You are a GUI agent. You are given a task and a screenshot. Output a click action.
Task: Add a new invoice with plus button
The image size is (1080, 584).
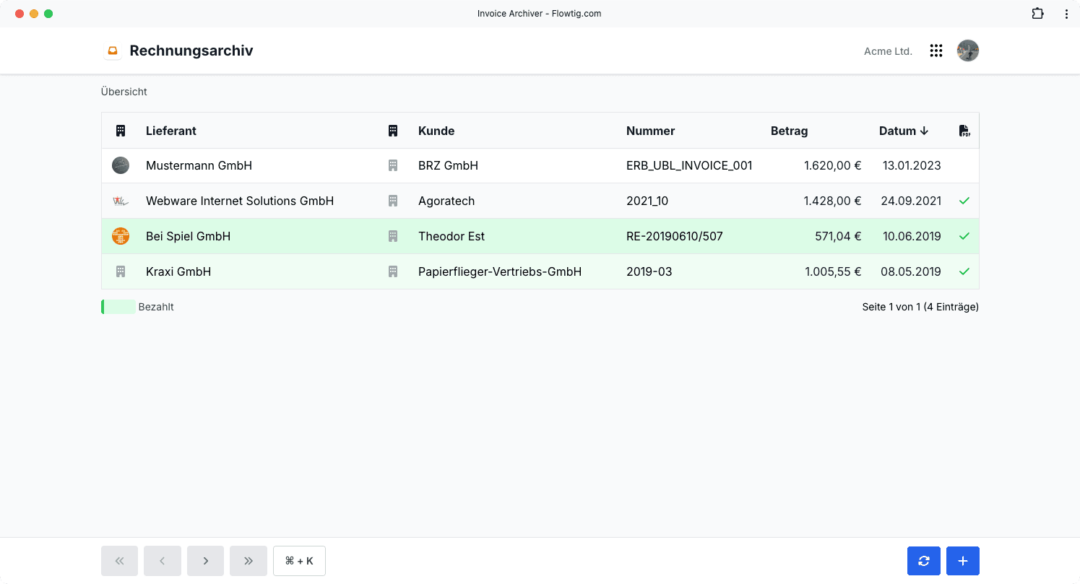[963, 561]
